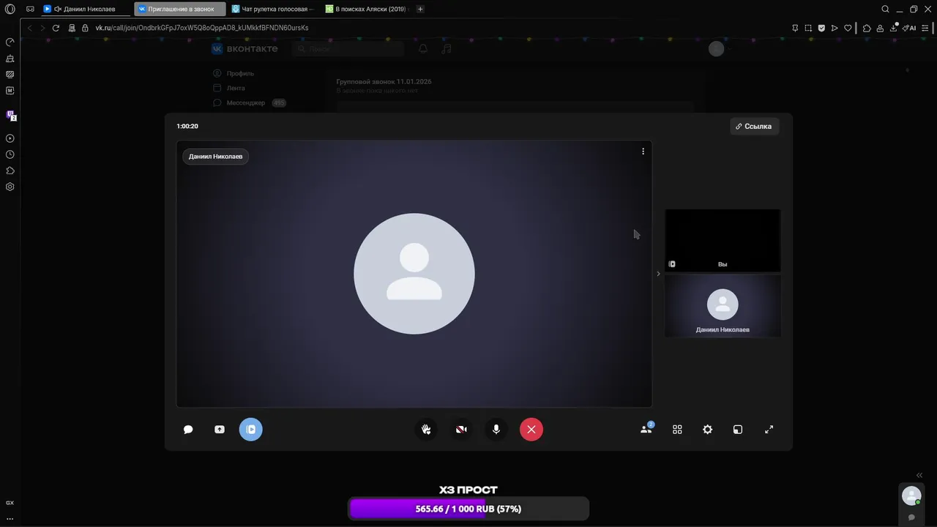The height and width of the screenshot is (527, 937).
Task: Open the Opera main menu logo
Action: click(10, 9)
